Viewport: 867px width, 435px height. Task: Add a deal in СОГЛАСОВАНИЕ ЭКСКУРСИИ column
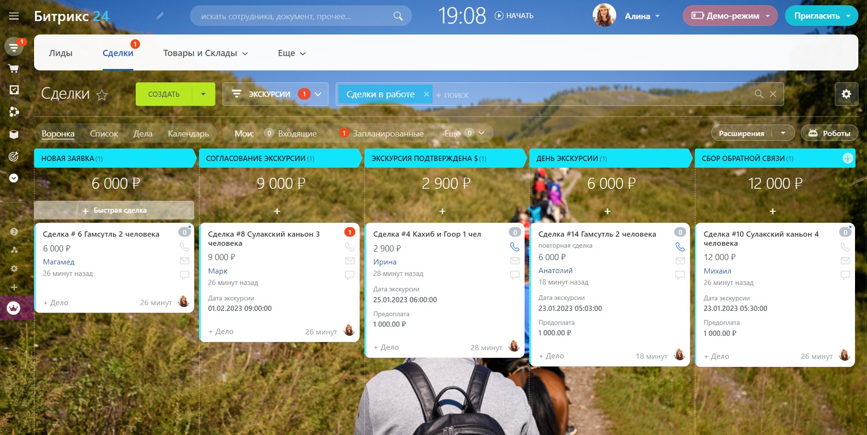[277, 211]
